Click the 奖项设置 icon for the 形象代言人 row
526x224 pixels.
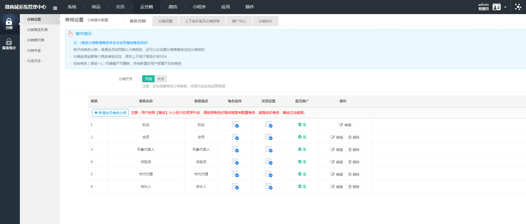[269, 149]
